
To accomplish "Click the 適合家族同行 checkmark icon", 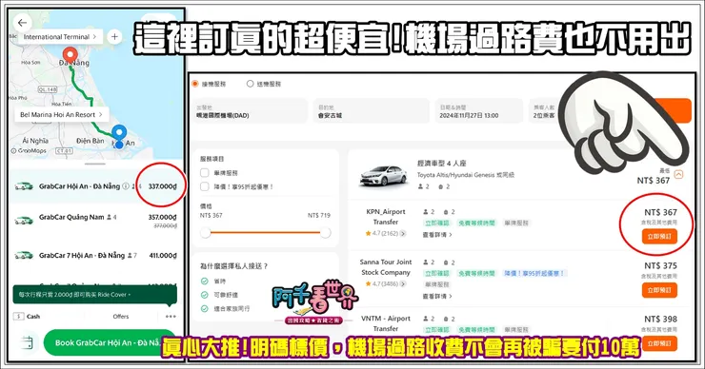I will 205,309.
